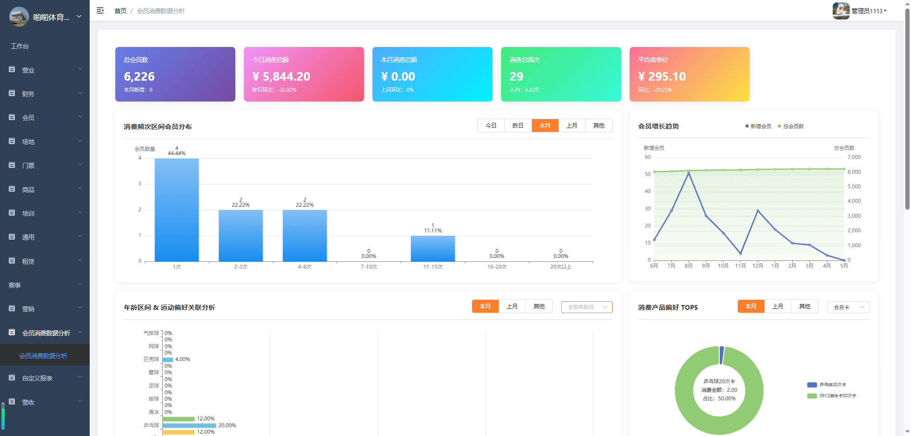
Task: Select 今日 tab in frequency distribution chart
Action: coord(491,125)
